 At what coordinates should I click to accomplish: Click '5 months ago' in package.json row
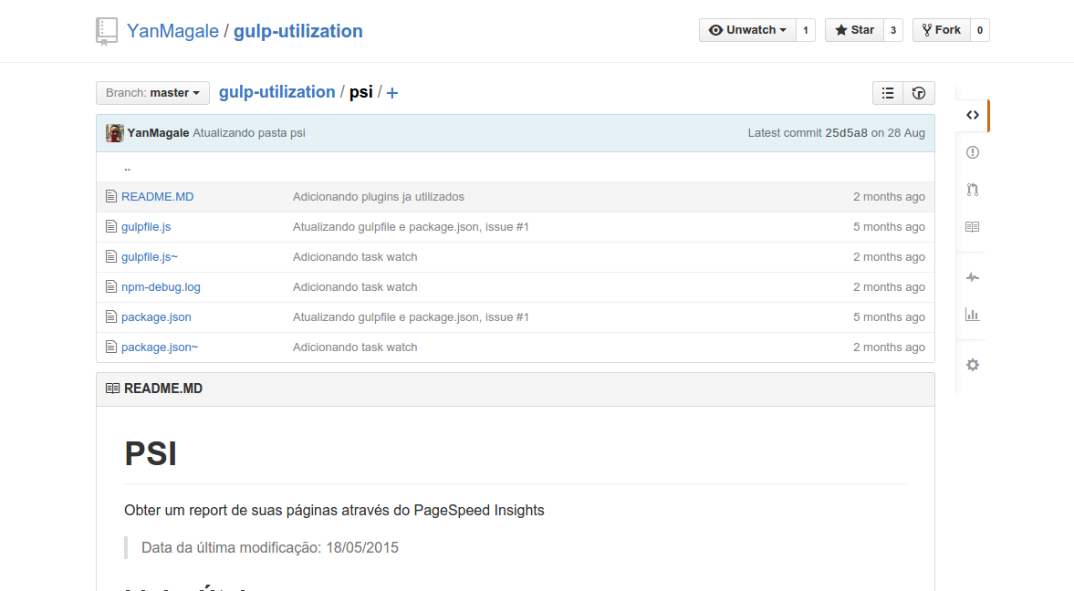tap(889, 317)
